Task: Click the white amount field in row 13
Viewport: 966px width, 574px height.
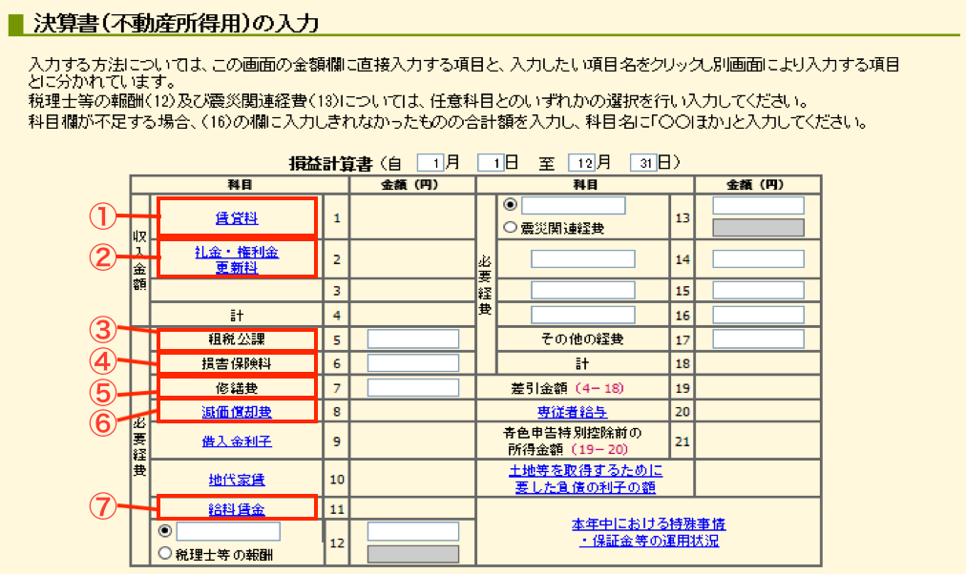Action: [x=758, y=206]
